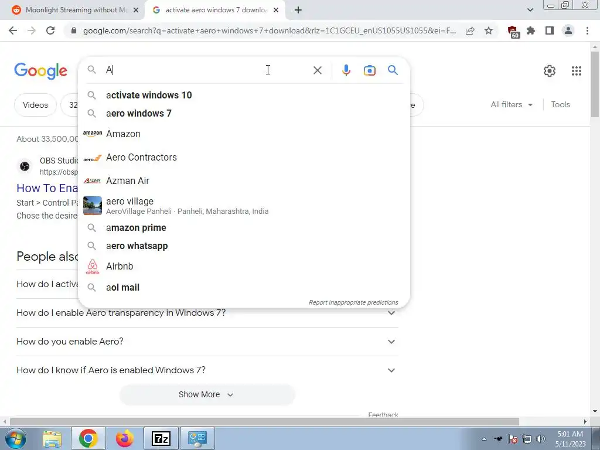This screenshot has width=600, height=450.
Task: Choose suggestion 'aol mail'
Action: tap(244, 287)
